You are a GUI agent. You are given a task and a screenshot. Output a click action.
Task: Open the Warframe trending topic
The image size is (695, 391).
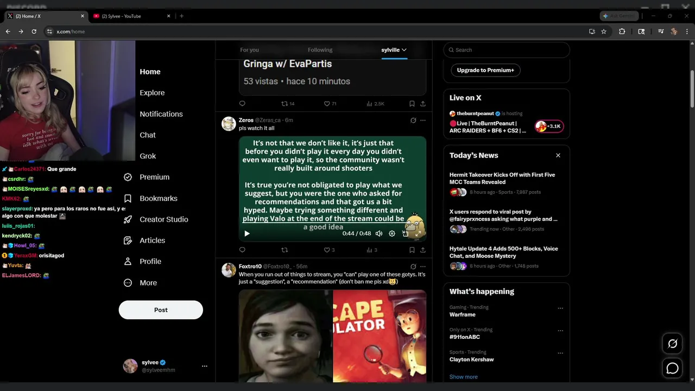tap(463, 314)
